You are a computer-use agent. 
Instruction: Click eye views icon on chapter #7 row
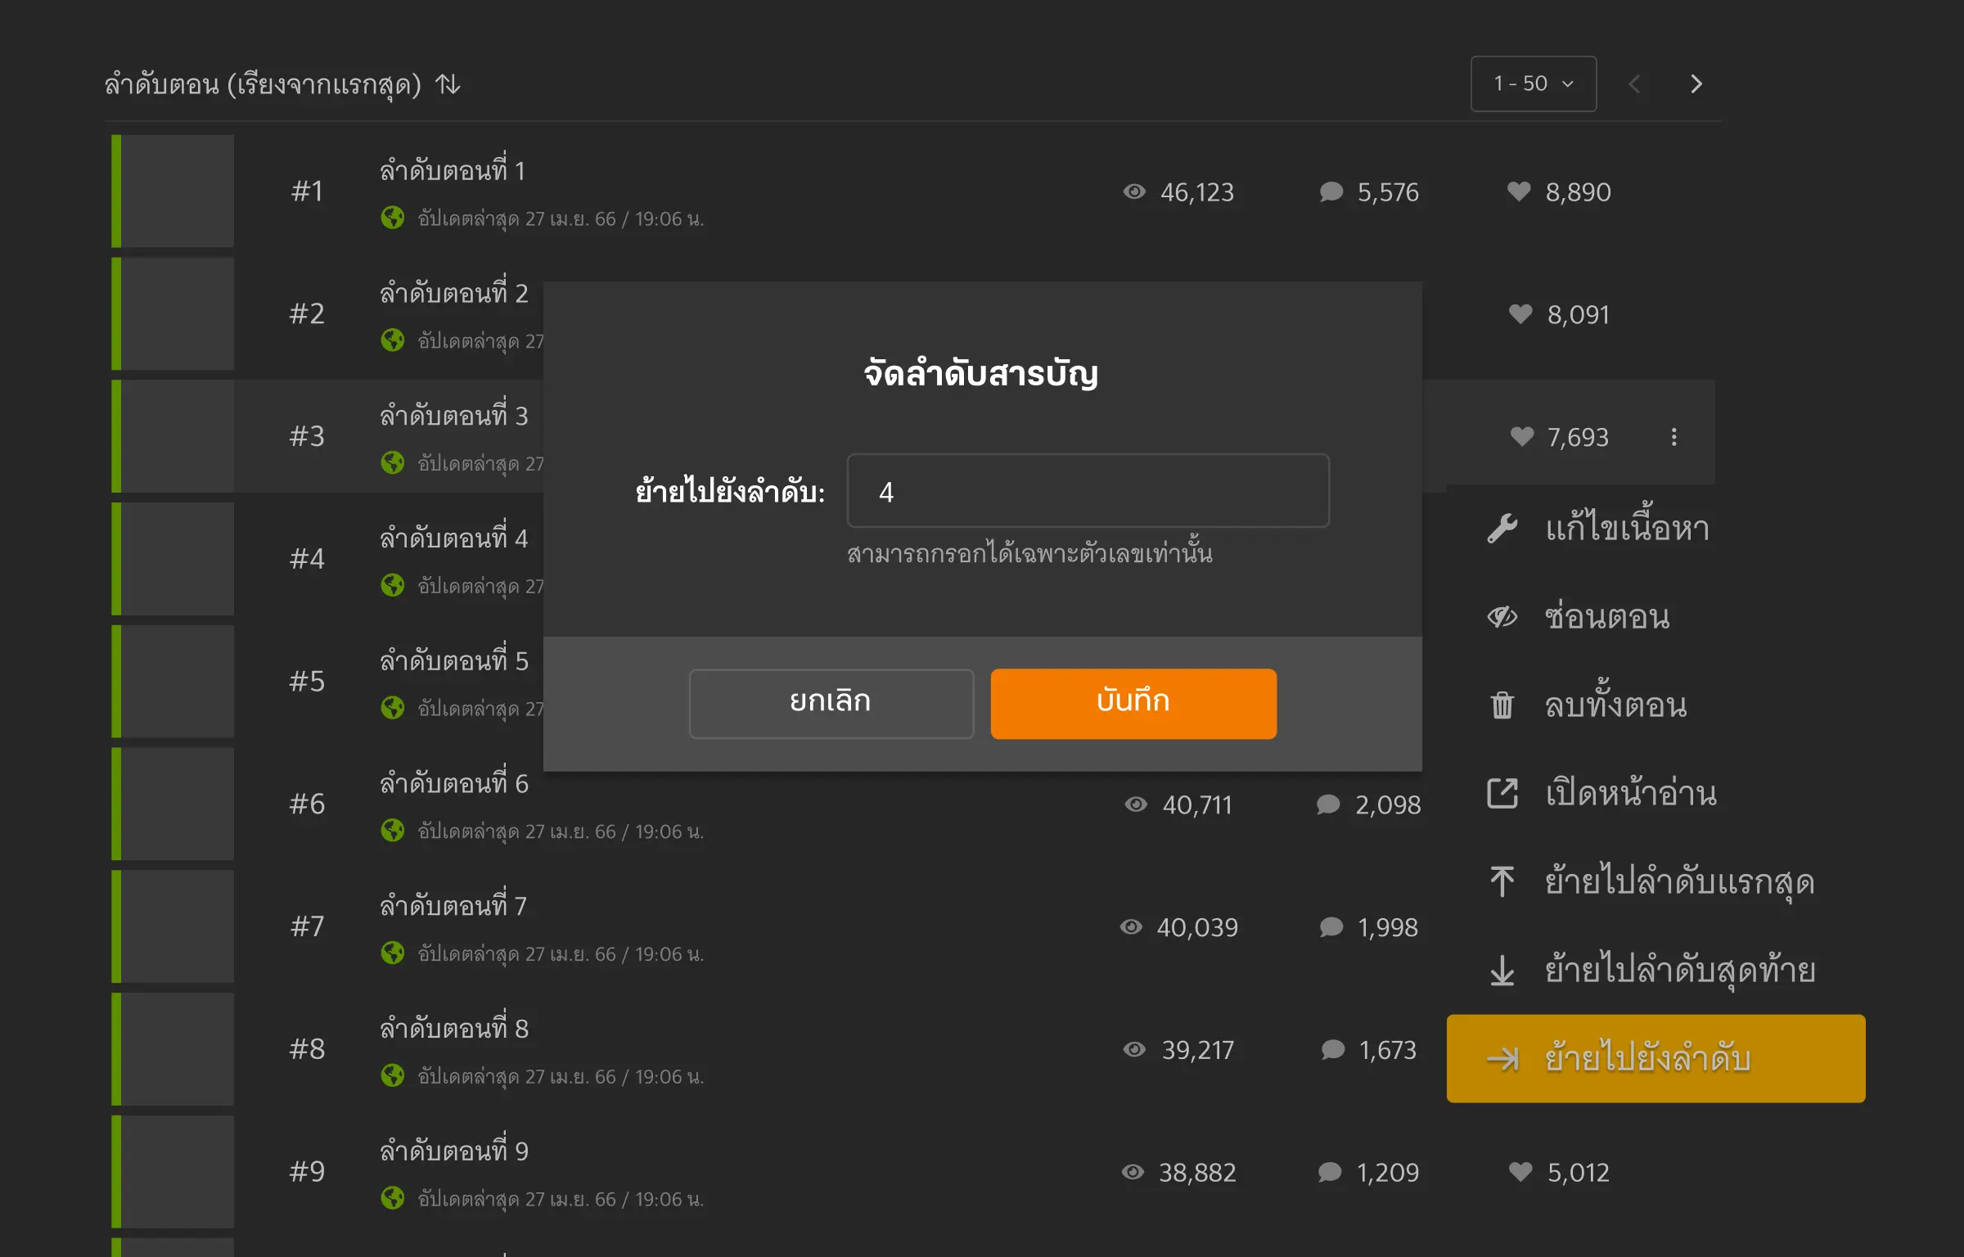tap(1131, 926)
